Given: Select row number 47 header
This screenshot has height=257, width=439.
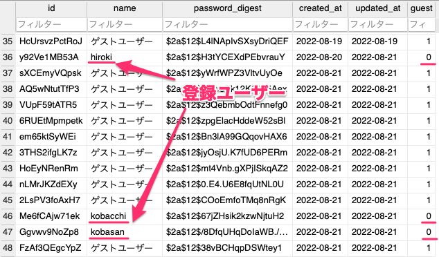Looking at the screenshot, I should click(x=8, y=232).
